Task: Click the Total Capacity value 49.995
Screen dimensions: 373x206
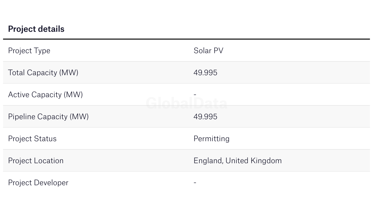Action: 205,72
